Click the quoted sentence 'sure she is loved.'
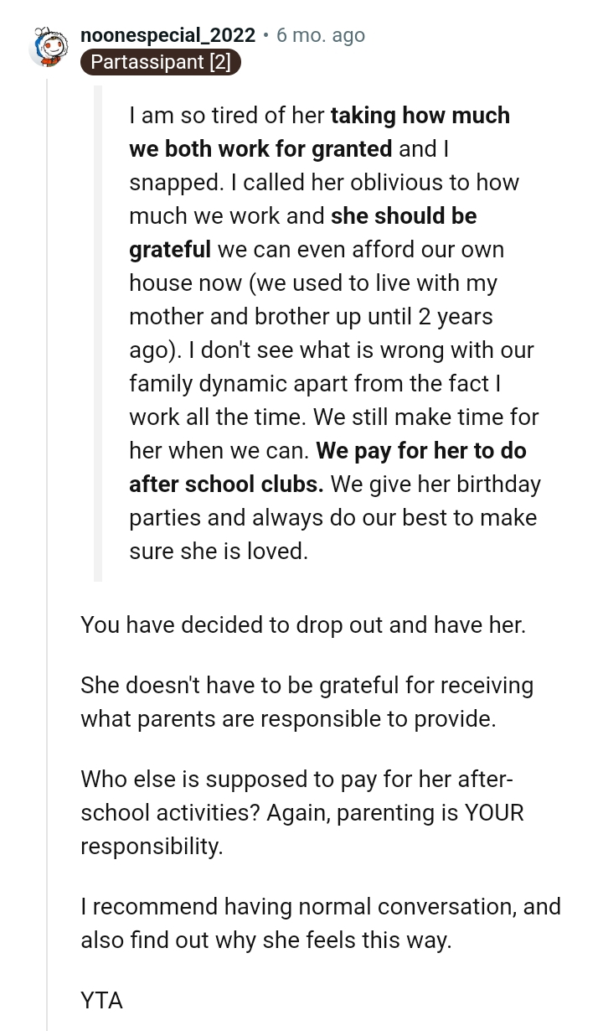Viewport: 603px width, 1031px height. 219,552
